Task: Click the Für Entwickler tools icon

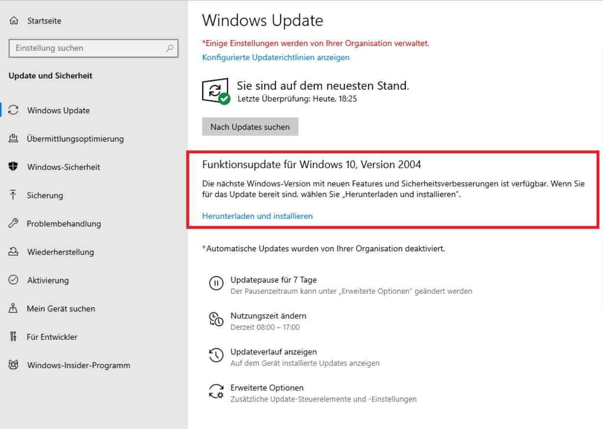Action: click(14, 337)
